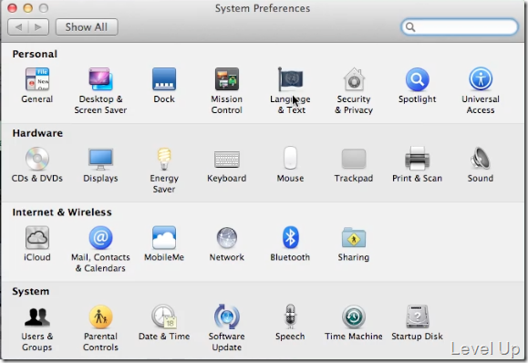Minimize the System Preferences window
Image resolution: width=528 pixels, height=363 pixels.
coord(28,8)
